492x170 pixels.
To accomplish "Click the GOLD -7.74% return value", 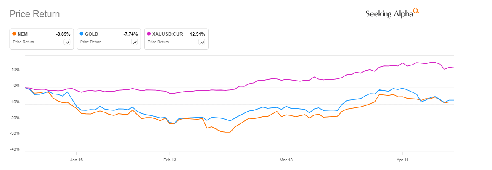I will (x=130, y=34).
